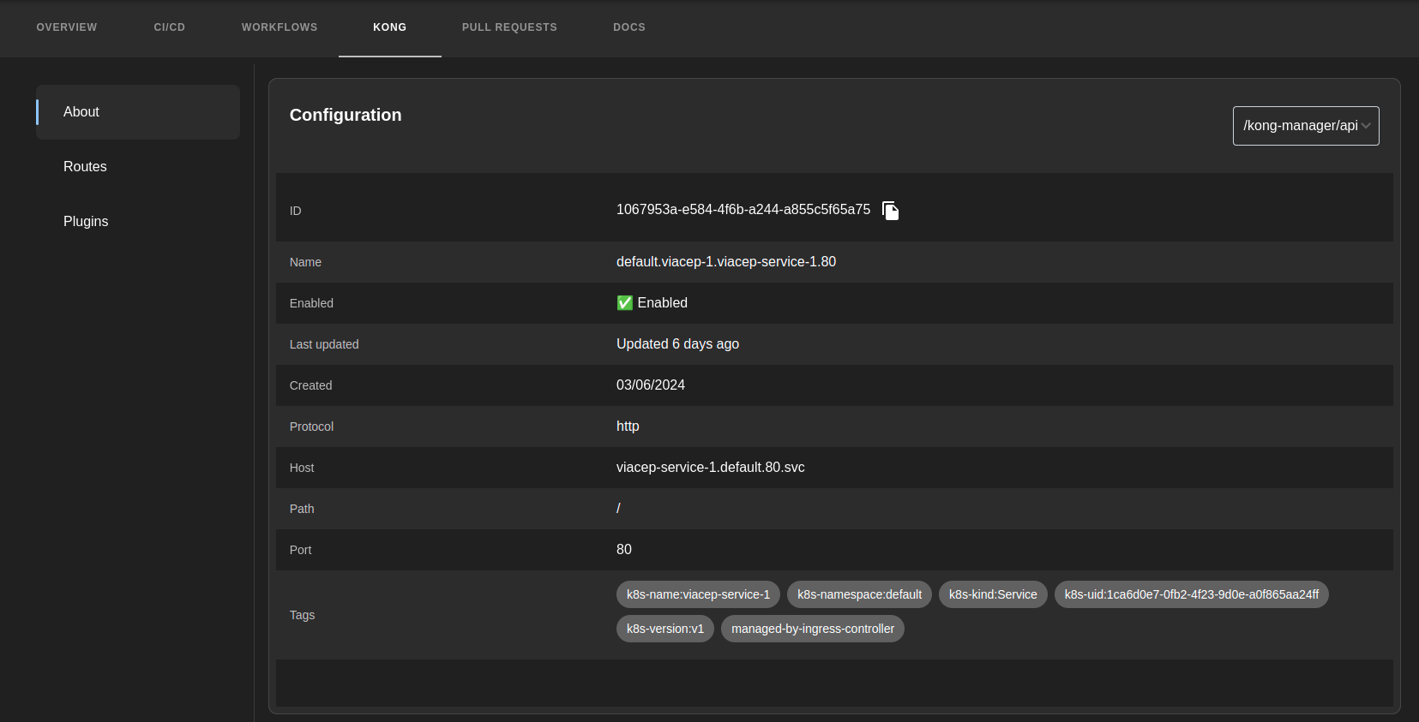Screen dimensions: 1419x722
Task: Click the ID value 1067953a-e584-4f6b-a244-a855c5f65a75
Action: pyautogui.click(x=743, y=210)
